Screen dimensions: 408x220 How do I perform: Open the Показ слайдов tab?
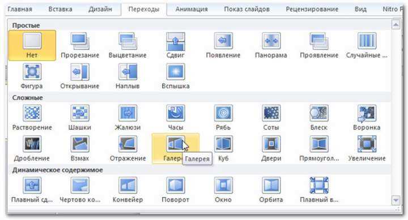coord(246,9)
